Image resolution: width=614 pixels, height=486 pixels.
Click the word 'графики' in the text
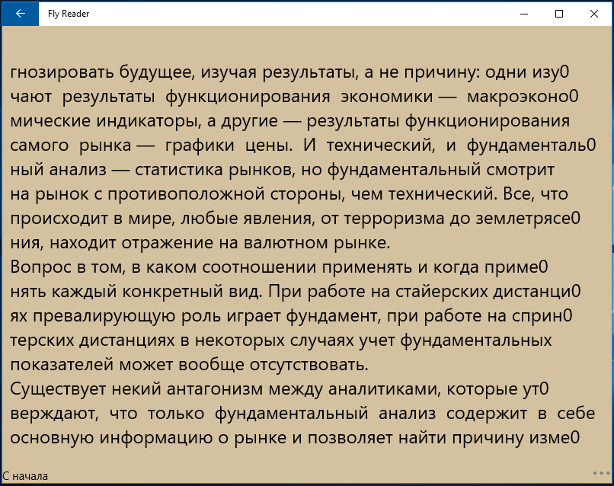(x=200, y=145)
